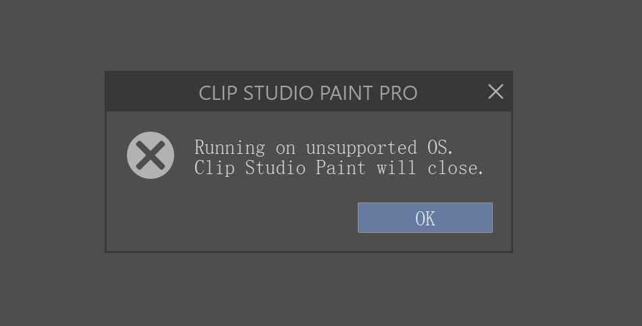Click the word "will" in the error message
The image size is (642, 326).
coord(396,168)
